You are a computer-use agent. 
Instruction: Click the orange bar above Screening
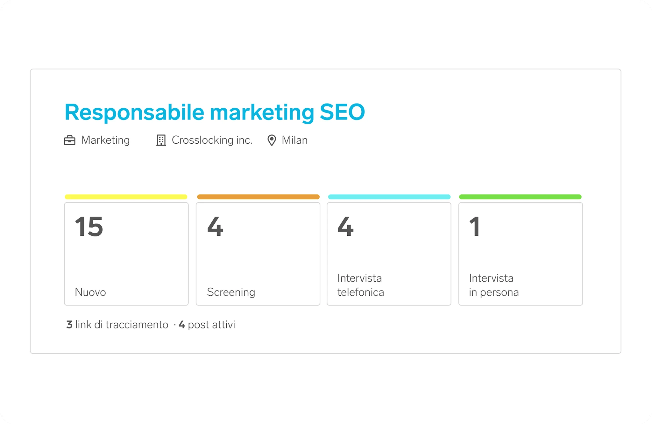(258, 197)
